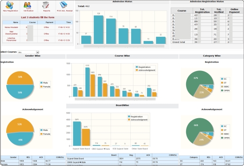Click the Total: 462 label

click(x=83, y=6)
